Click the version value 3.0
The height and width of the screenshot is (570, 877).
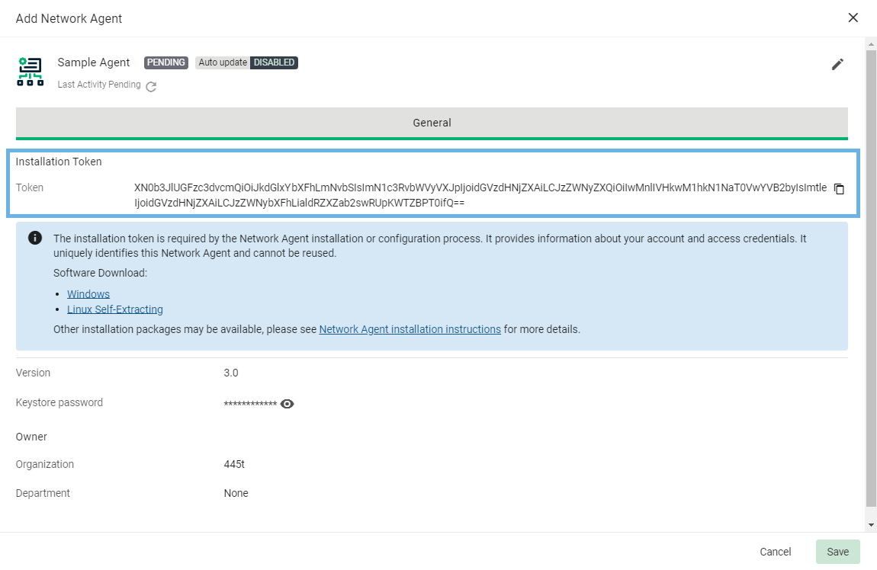(231, 373)
